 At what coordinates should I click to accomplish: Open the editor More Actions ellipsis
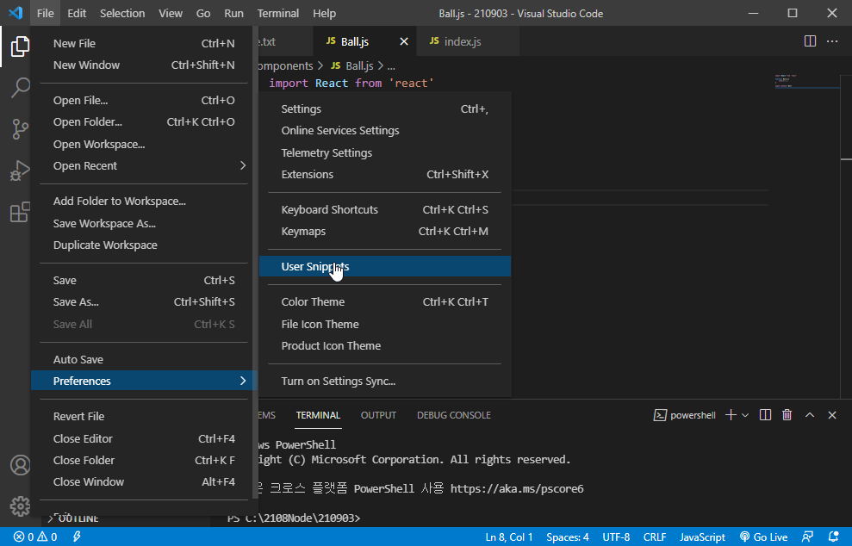pos(832,41)
